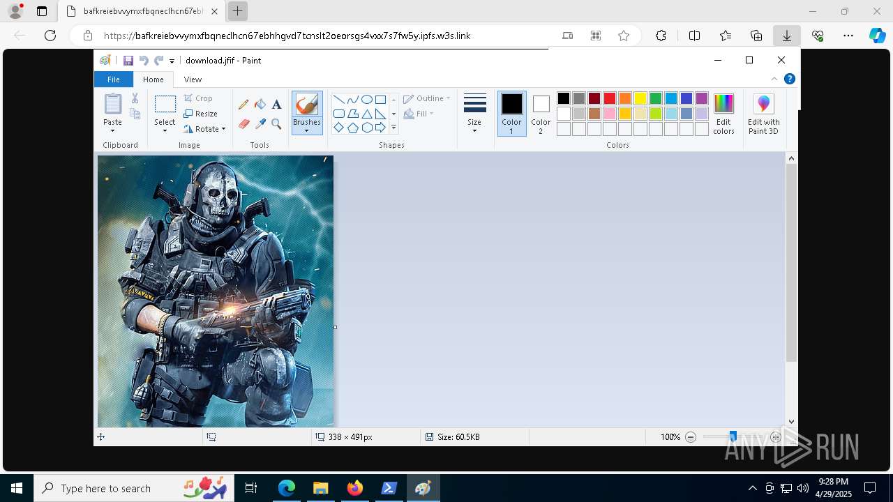
Task: Choose the Hexagon shape
Action: pyautogui.click(x=366, y=128)
